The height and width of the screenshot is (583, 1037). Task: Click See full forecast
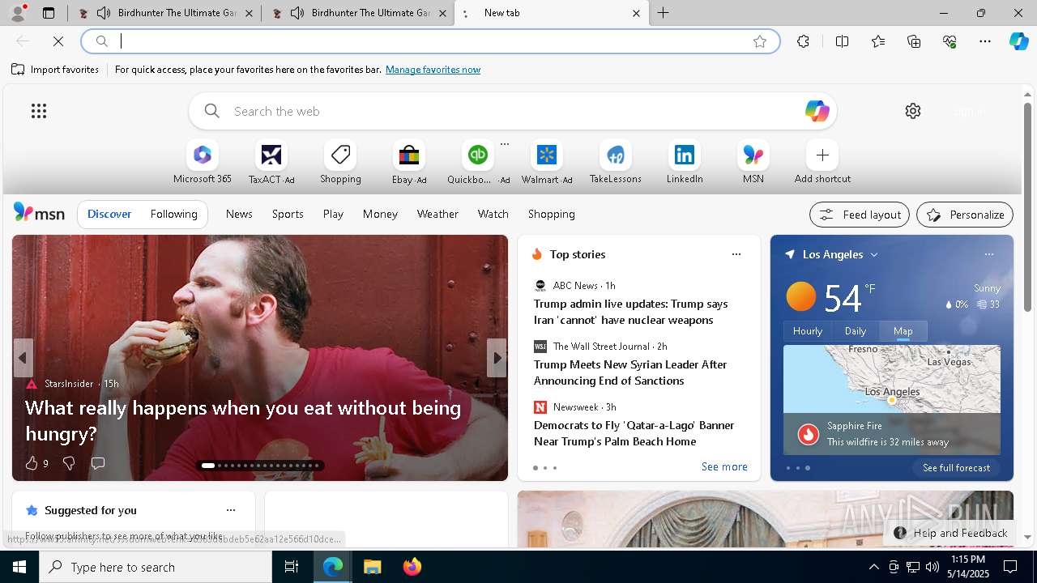click(956, 468)
